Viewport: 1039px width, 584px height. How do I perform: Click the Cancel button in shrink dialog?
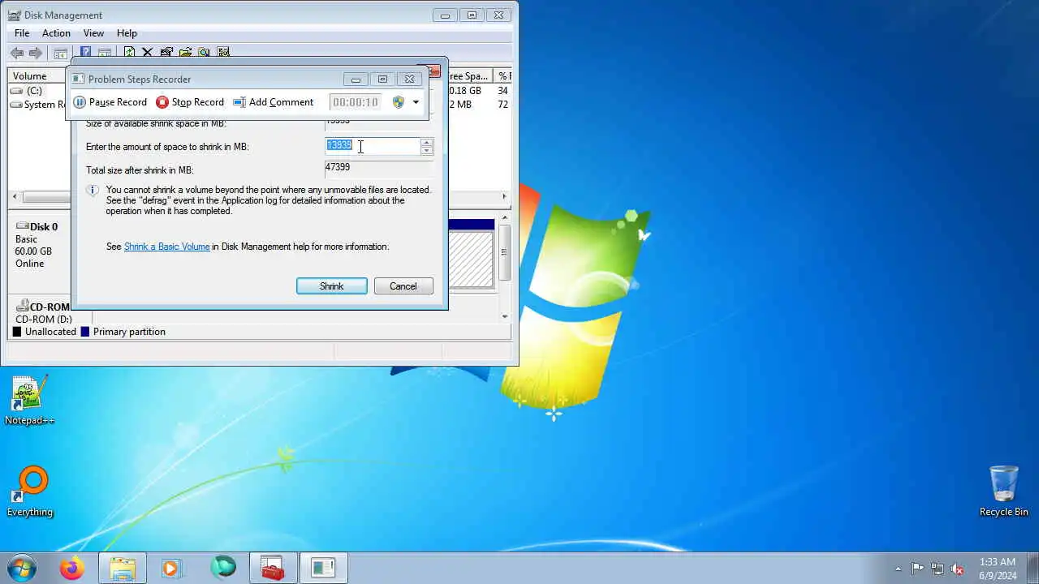pyautogui.click(x=403, y=286)
